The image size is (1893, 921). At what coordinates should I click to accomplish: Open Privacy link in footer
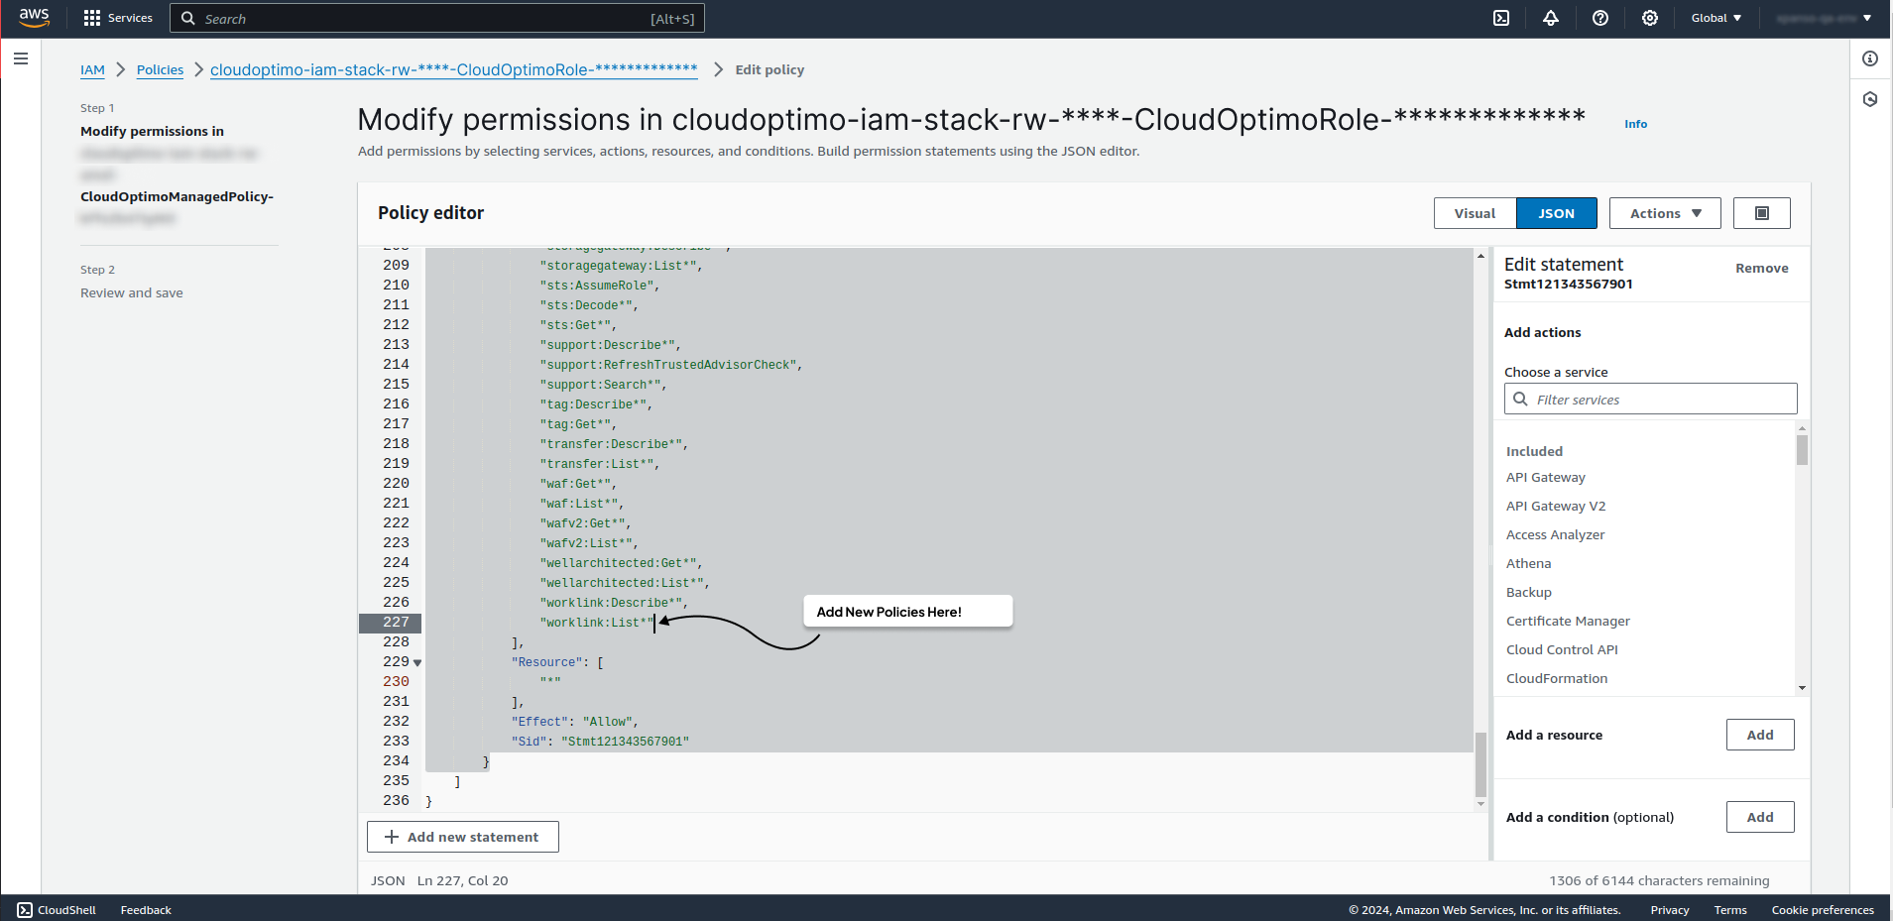tap(1670, 910)
